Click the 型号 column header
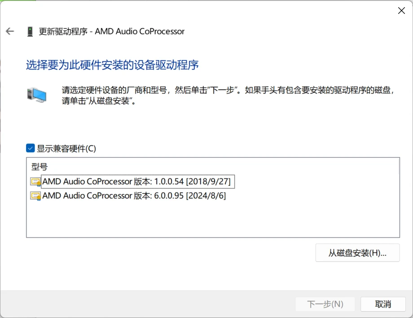The width and height of the screenshot is (413, 318). 40,167
